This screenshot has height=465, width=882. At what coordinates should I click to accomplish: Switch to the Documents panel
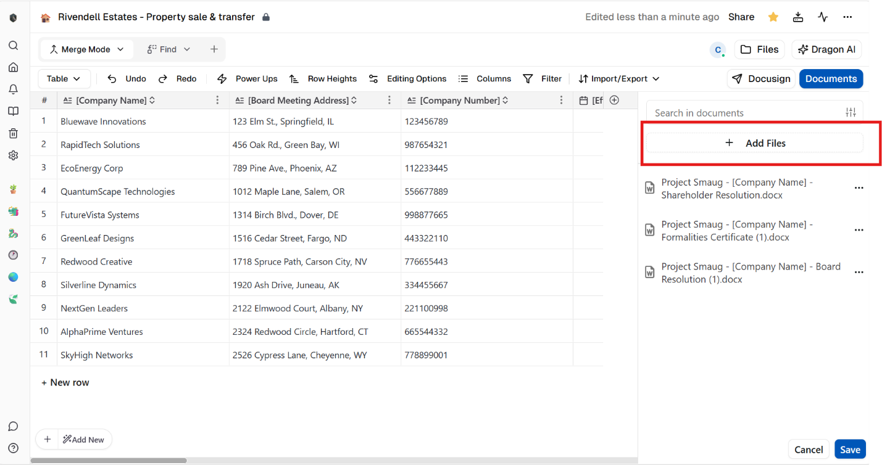(831, 79)
